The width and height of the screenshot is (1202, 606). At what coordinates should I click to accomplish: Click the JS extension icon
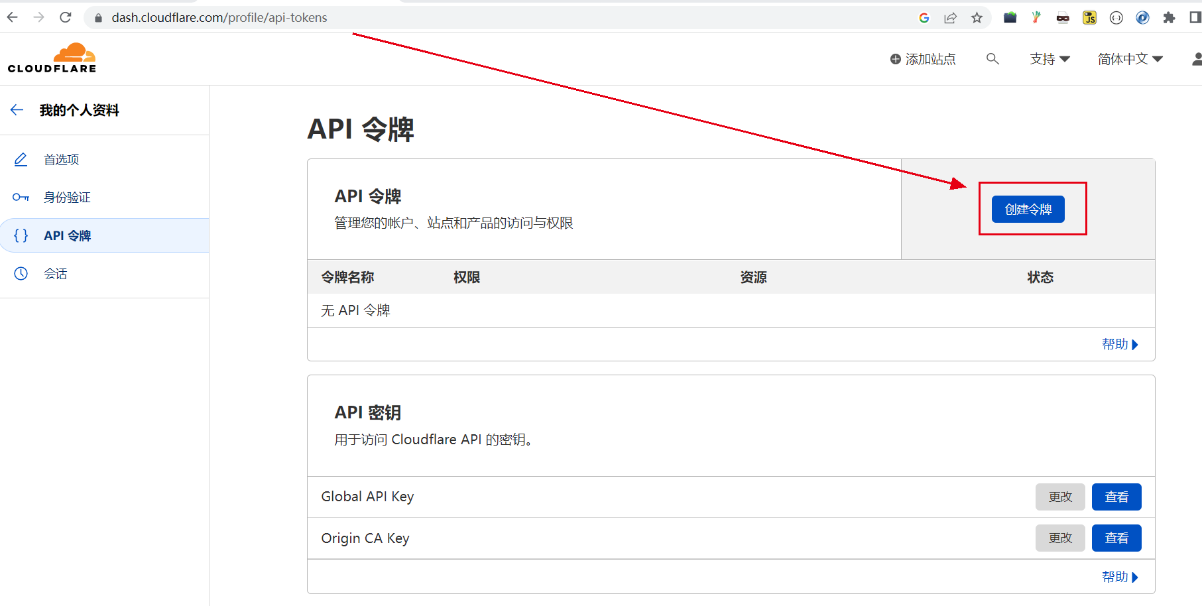[x=1090, y=18]
